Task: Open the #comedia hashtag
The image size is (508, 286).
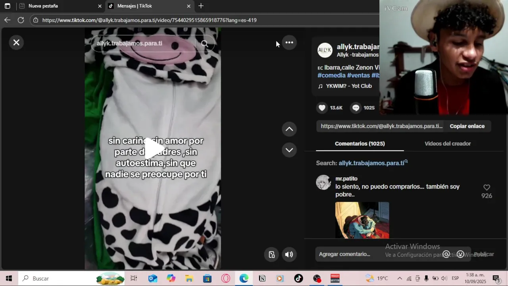Action: 331,75
